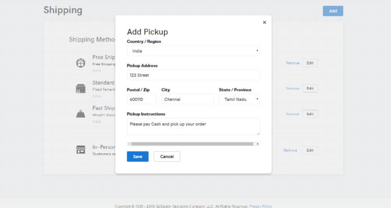391x208 pixels.
Task: Save the pickup details
Action: tap(138, 157)
